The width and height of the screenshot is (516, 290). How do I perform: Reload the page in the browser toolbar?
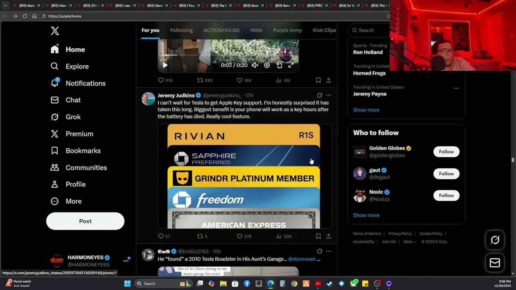coord(25,16)
